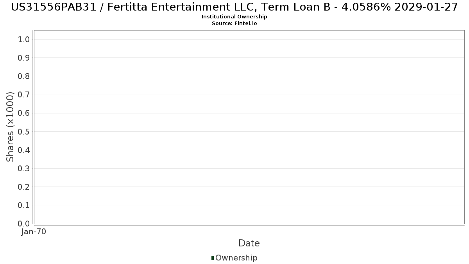Click the Fertitta Entertainment chart title
This screenshot has height=264, width=469.
tap(234, 7)
